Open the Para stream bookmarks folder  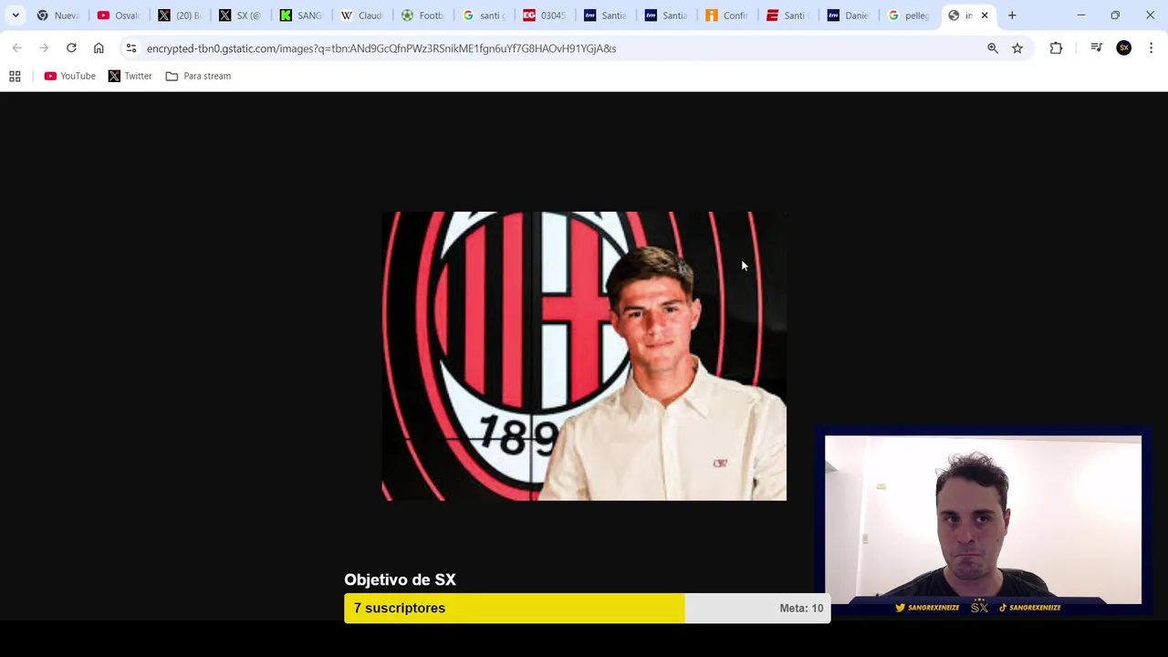[x=198, y=76]
